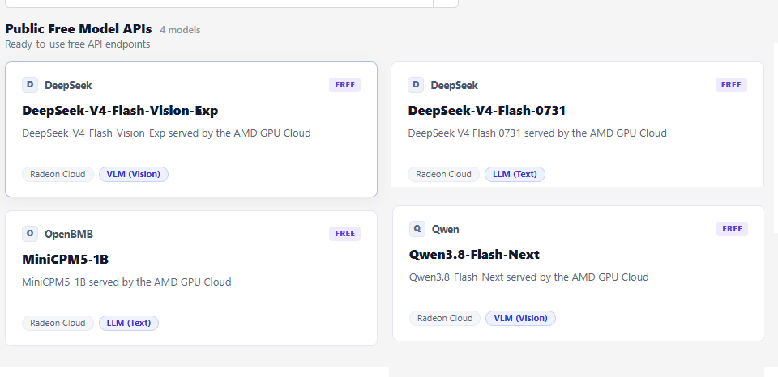Click FREE badge on MiniCPM5-1B card
The width and height of the screenshot is (778, 377).
pyautogui.click(x=345, y=233)
